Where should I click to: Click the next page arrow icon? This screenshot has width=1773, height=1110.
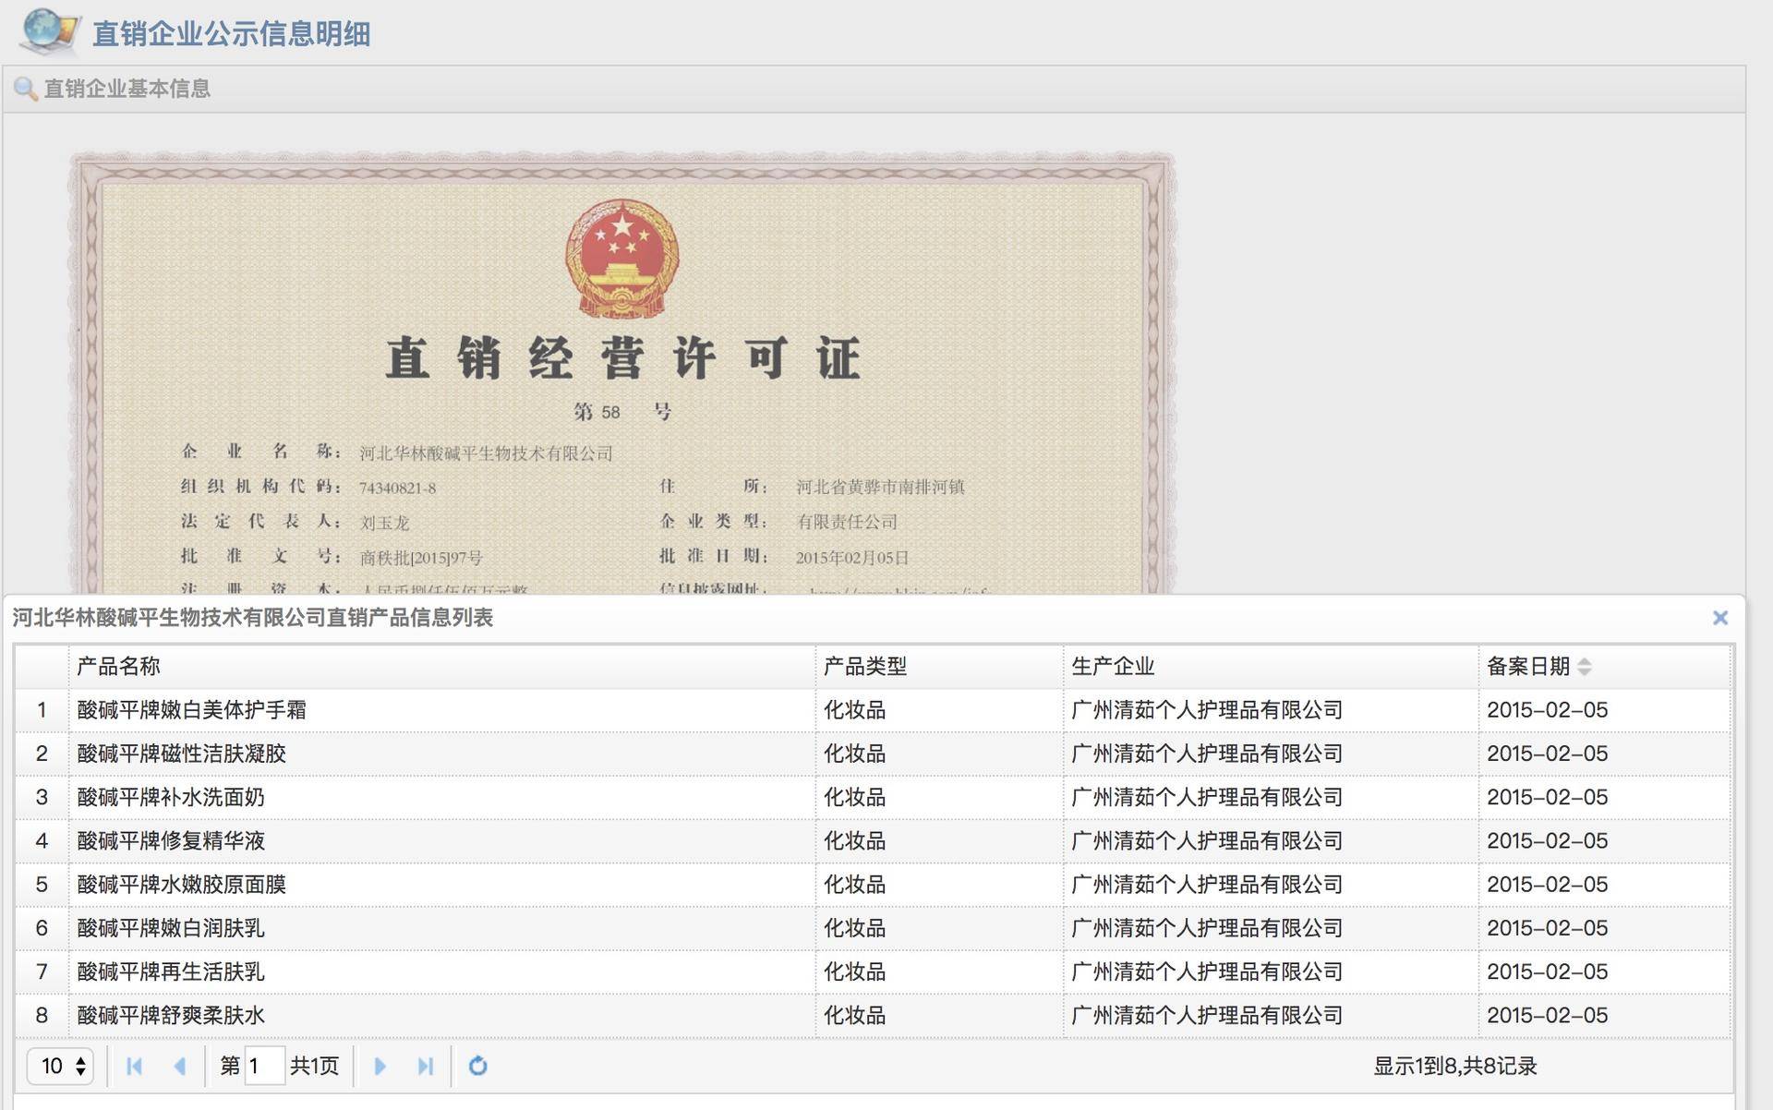tap(380, 1067)
